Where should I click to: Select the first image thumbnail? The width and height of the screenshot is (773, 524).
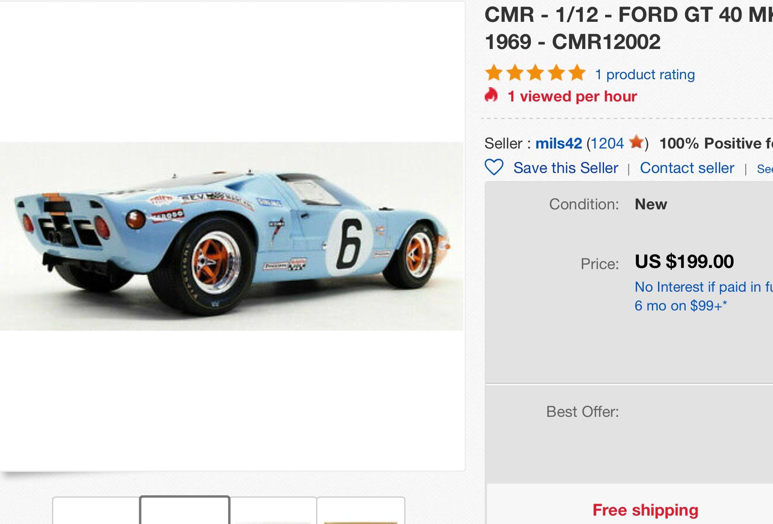point(96,510)
